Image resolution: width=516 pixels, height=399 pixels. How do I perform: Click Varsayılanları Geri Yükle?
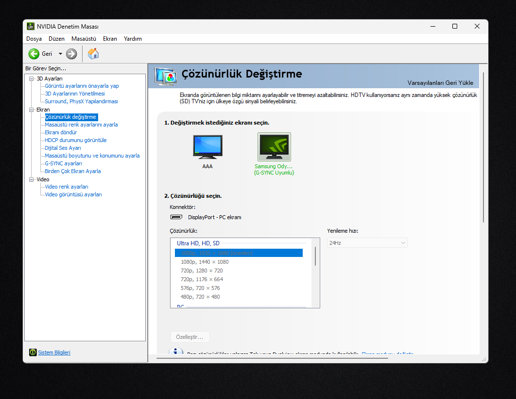click(x=440, y=83)
